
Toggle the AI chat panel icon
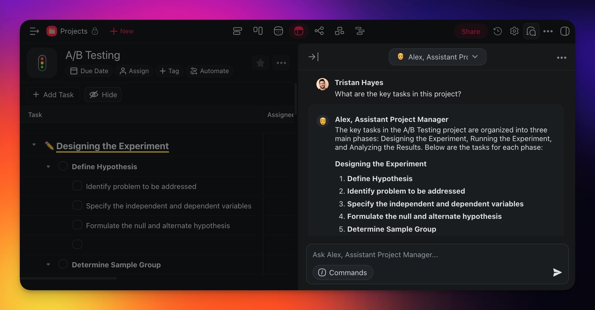[x=531, y=31]
